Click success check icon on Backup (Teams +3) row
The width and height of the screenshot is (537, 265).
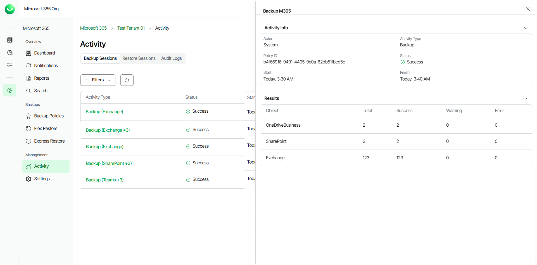click(x=188, y=180)
